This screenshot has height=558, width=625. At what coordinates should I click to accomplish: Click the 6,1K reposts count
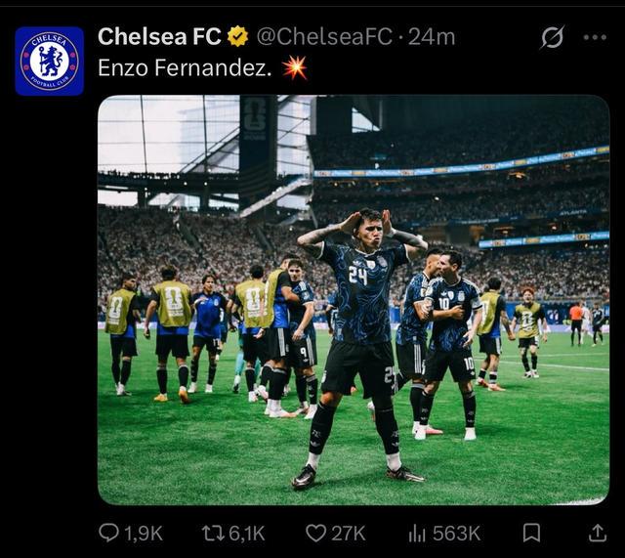[247, 534]
